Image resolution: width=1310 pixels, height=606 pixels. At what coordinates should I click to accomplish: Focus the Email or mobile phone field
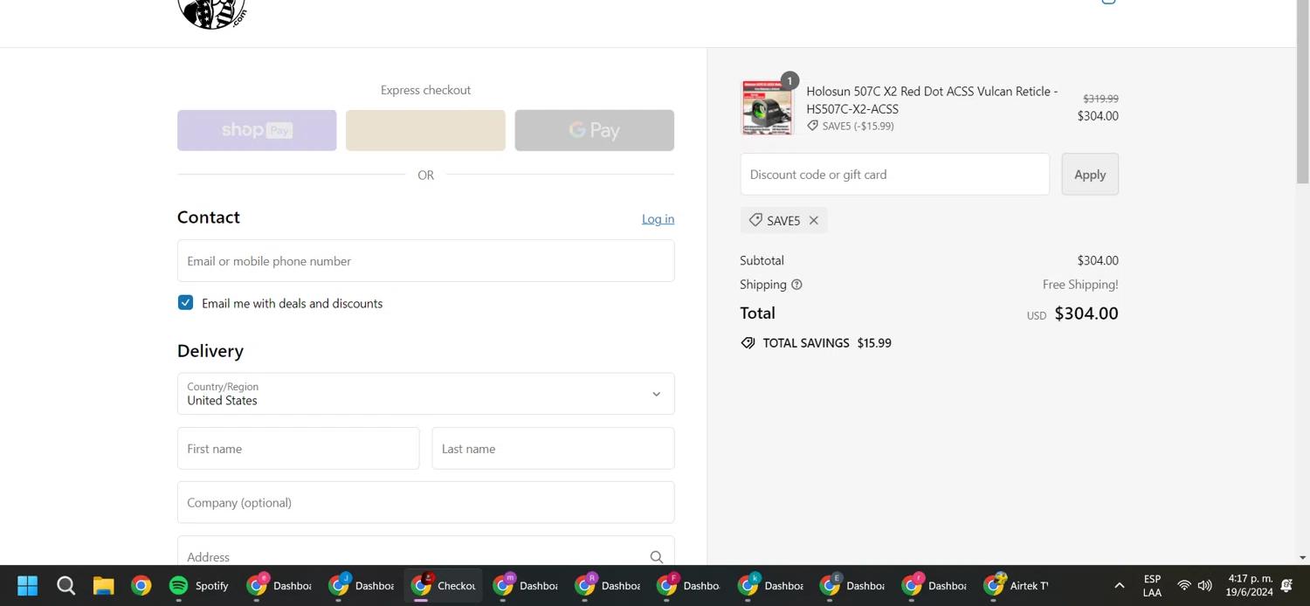pyautogui.click(x=425, y=260)
